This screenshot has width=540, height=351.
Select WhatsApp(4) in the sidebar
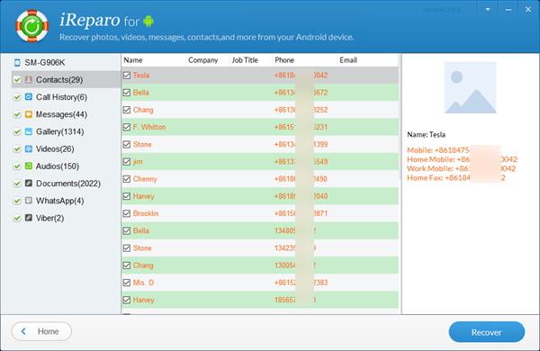coord(60,201)
